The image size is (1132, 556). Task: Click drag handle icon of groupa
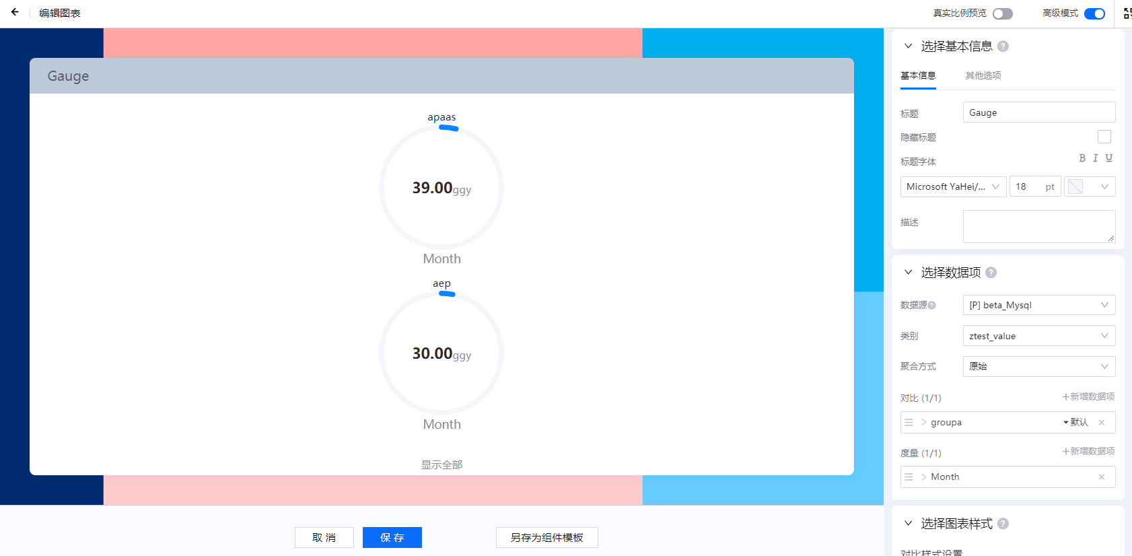click(909, 423)
